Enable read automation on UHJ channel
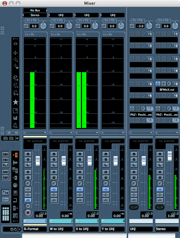The height and width of the screenshot is (238, 180). pos(134,172)
